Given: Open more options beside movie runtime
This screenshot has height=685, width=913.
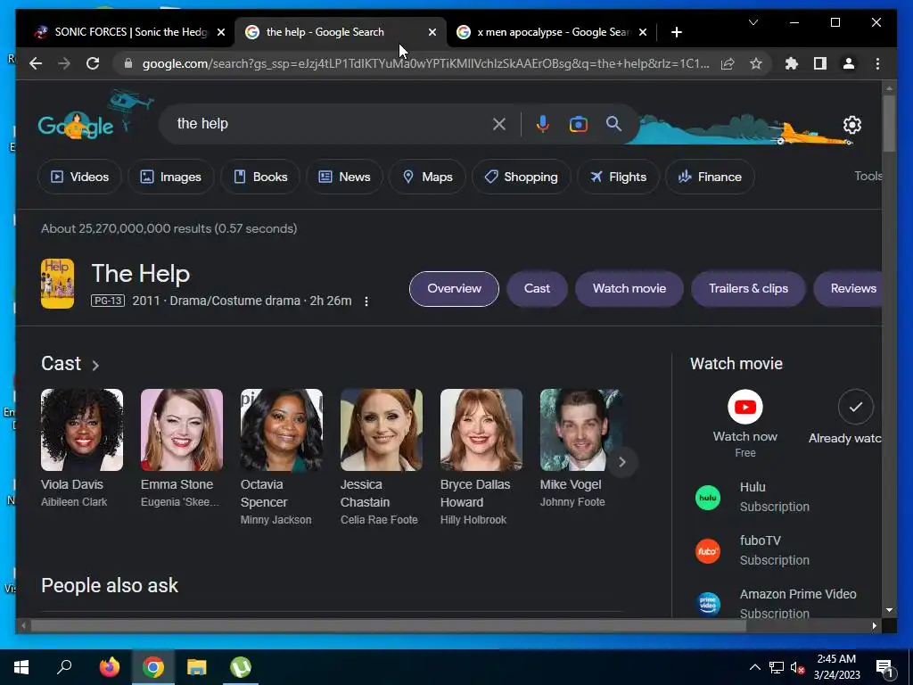Looking at the screenshot, I should [x=366, y=301].
